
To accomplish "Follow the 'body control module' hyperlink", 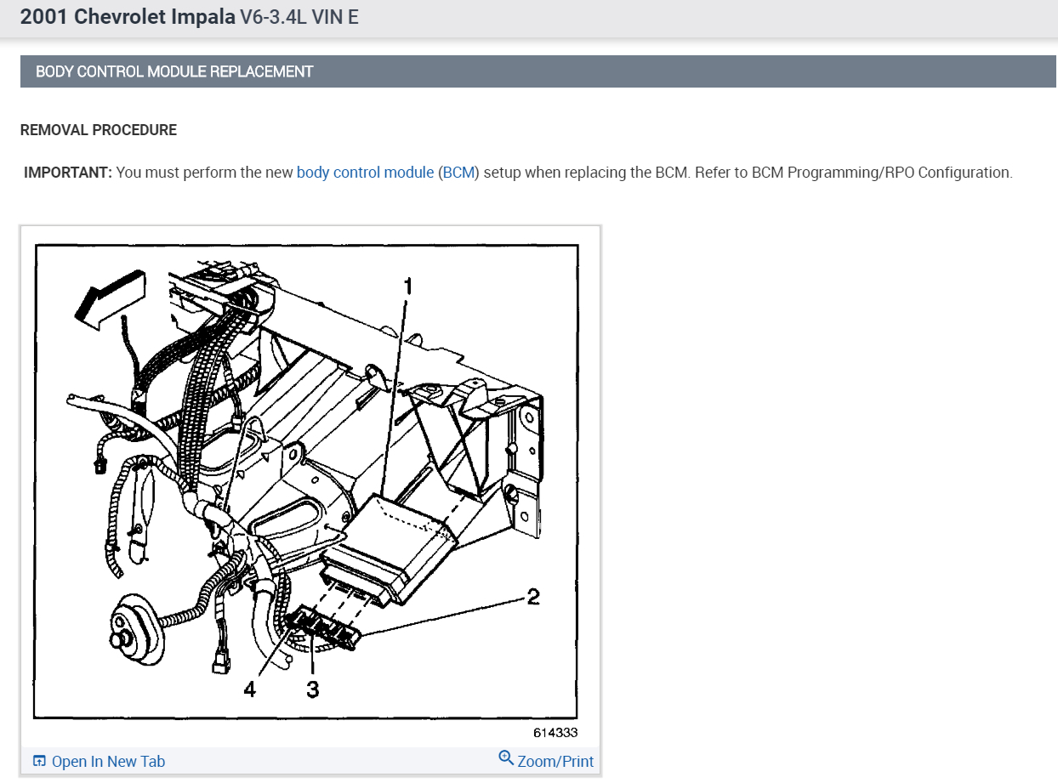I will (x=365, y=173).
